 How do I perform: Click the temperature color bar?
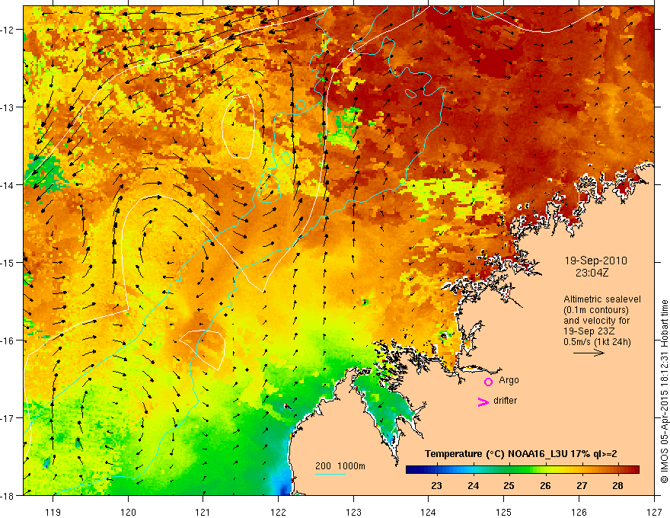click(522, 470)
